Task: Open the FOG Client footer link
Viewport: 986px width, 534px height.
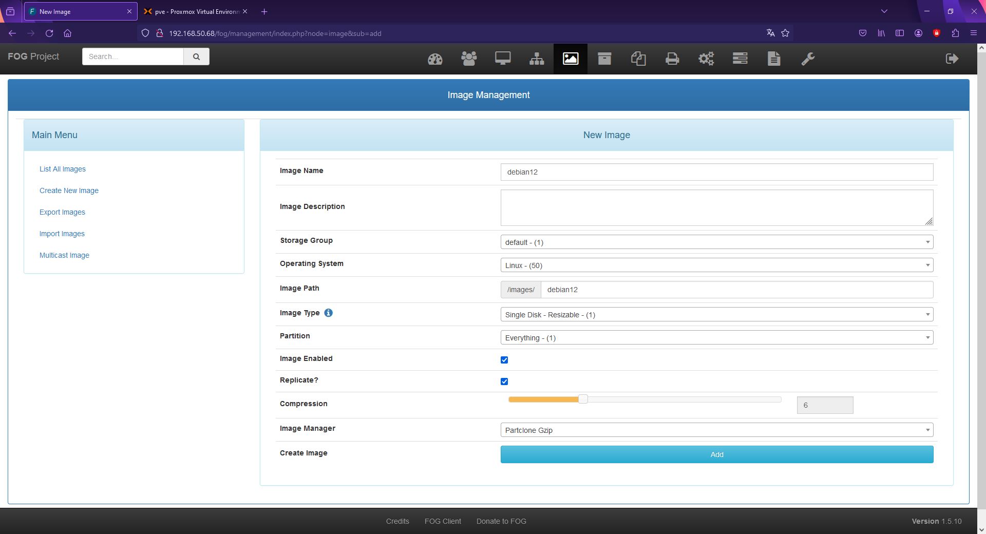Action: (x=443, y=521)
